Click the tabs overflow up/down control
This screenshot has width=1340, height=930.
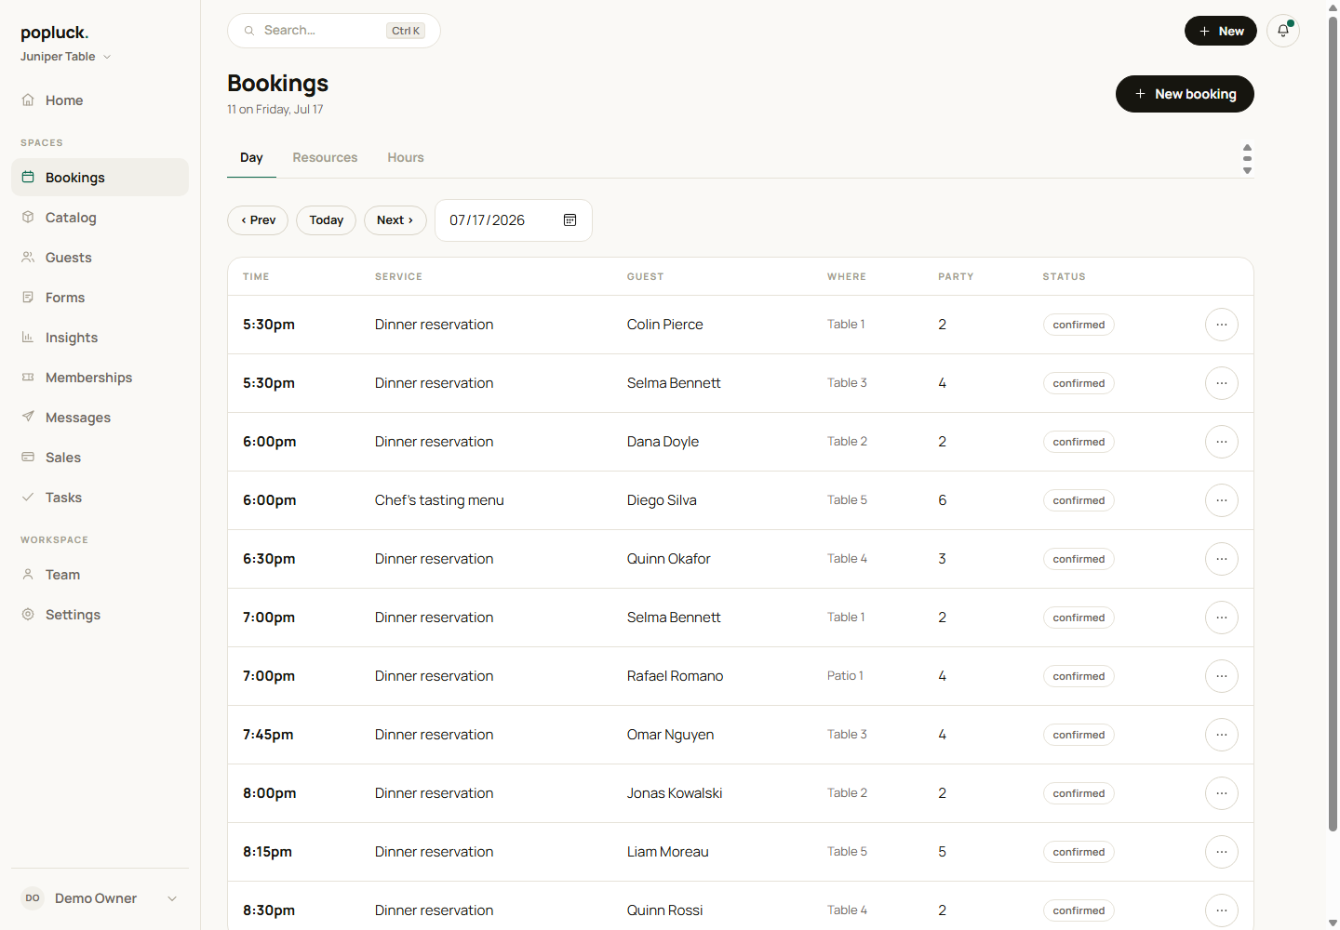[1247, 159]
